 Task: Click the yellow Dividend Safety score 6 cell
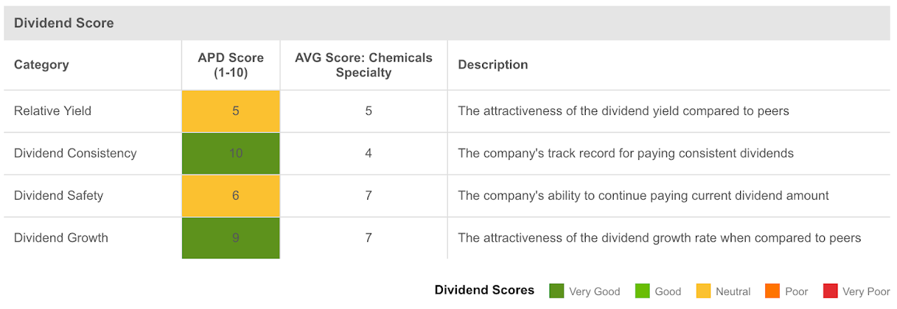pos(231,195)
